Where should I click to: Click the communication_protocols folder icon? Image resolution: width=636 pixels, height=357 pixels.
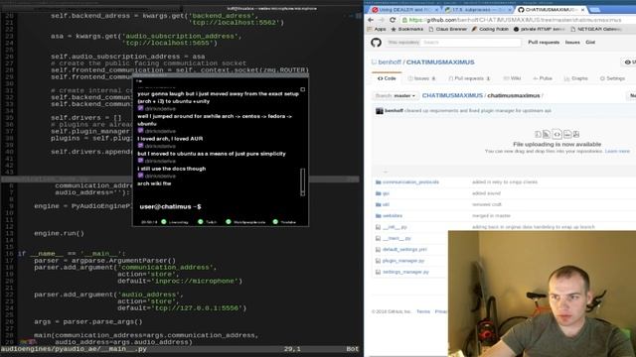tap(378, 182)
